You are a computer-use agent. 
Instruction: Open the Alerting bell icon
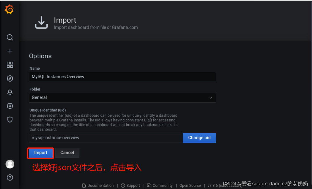(10, 92)
